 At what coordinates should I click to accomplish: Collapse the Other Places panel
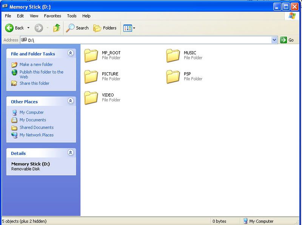[x=71, y=101]
